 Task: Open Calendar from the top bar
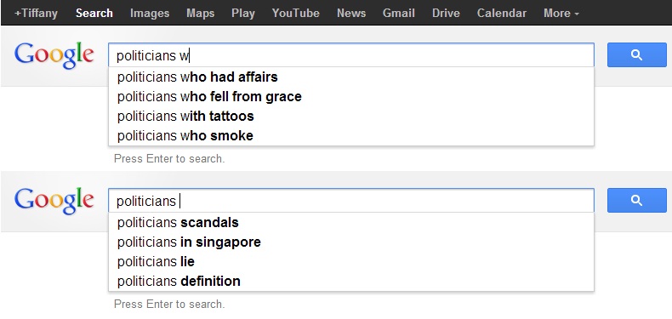(501, 14)
